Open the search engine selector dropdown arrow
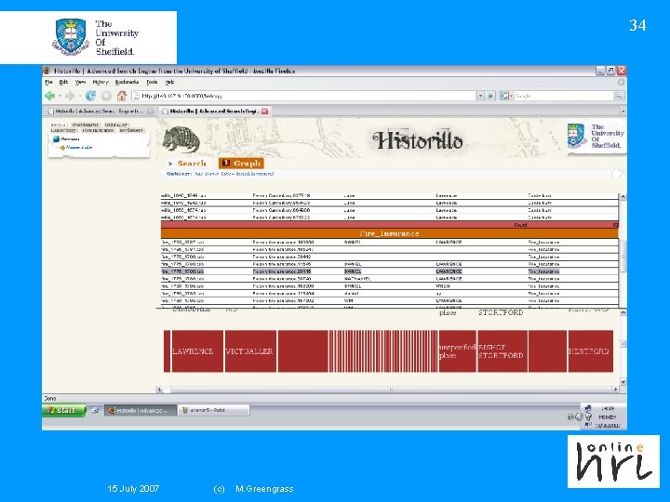The width and height of the screenshot is (670, 502). coord(511,97)
